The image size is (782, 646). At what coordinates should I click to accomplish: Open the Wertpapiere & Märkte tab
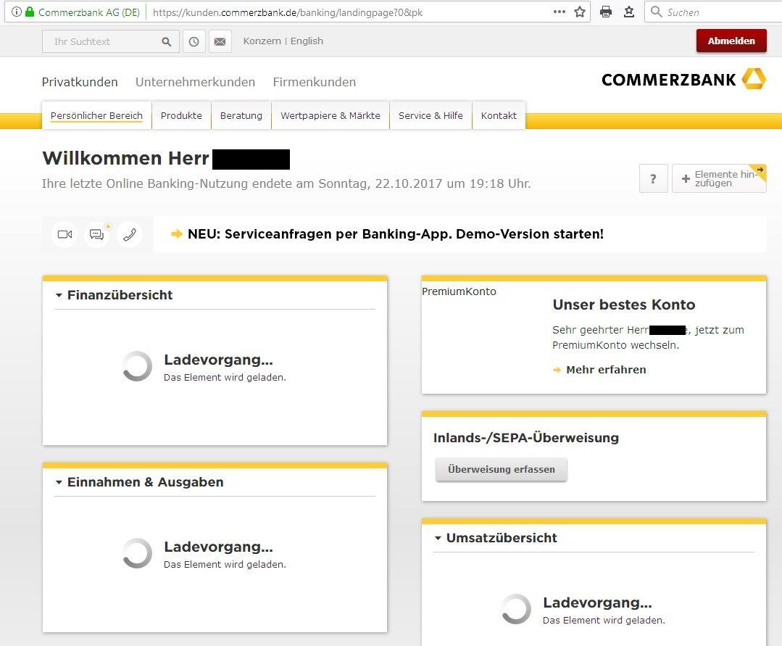click(330, 116)
